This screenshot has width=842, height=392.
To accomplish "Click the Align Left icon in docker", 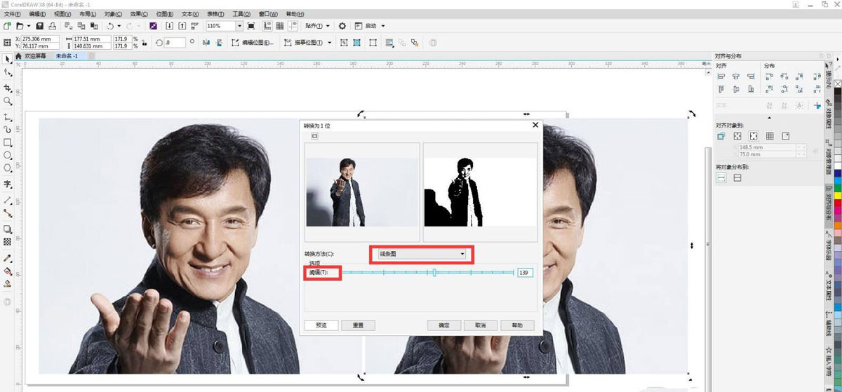I will 721,76.
